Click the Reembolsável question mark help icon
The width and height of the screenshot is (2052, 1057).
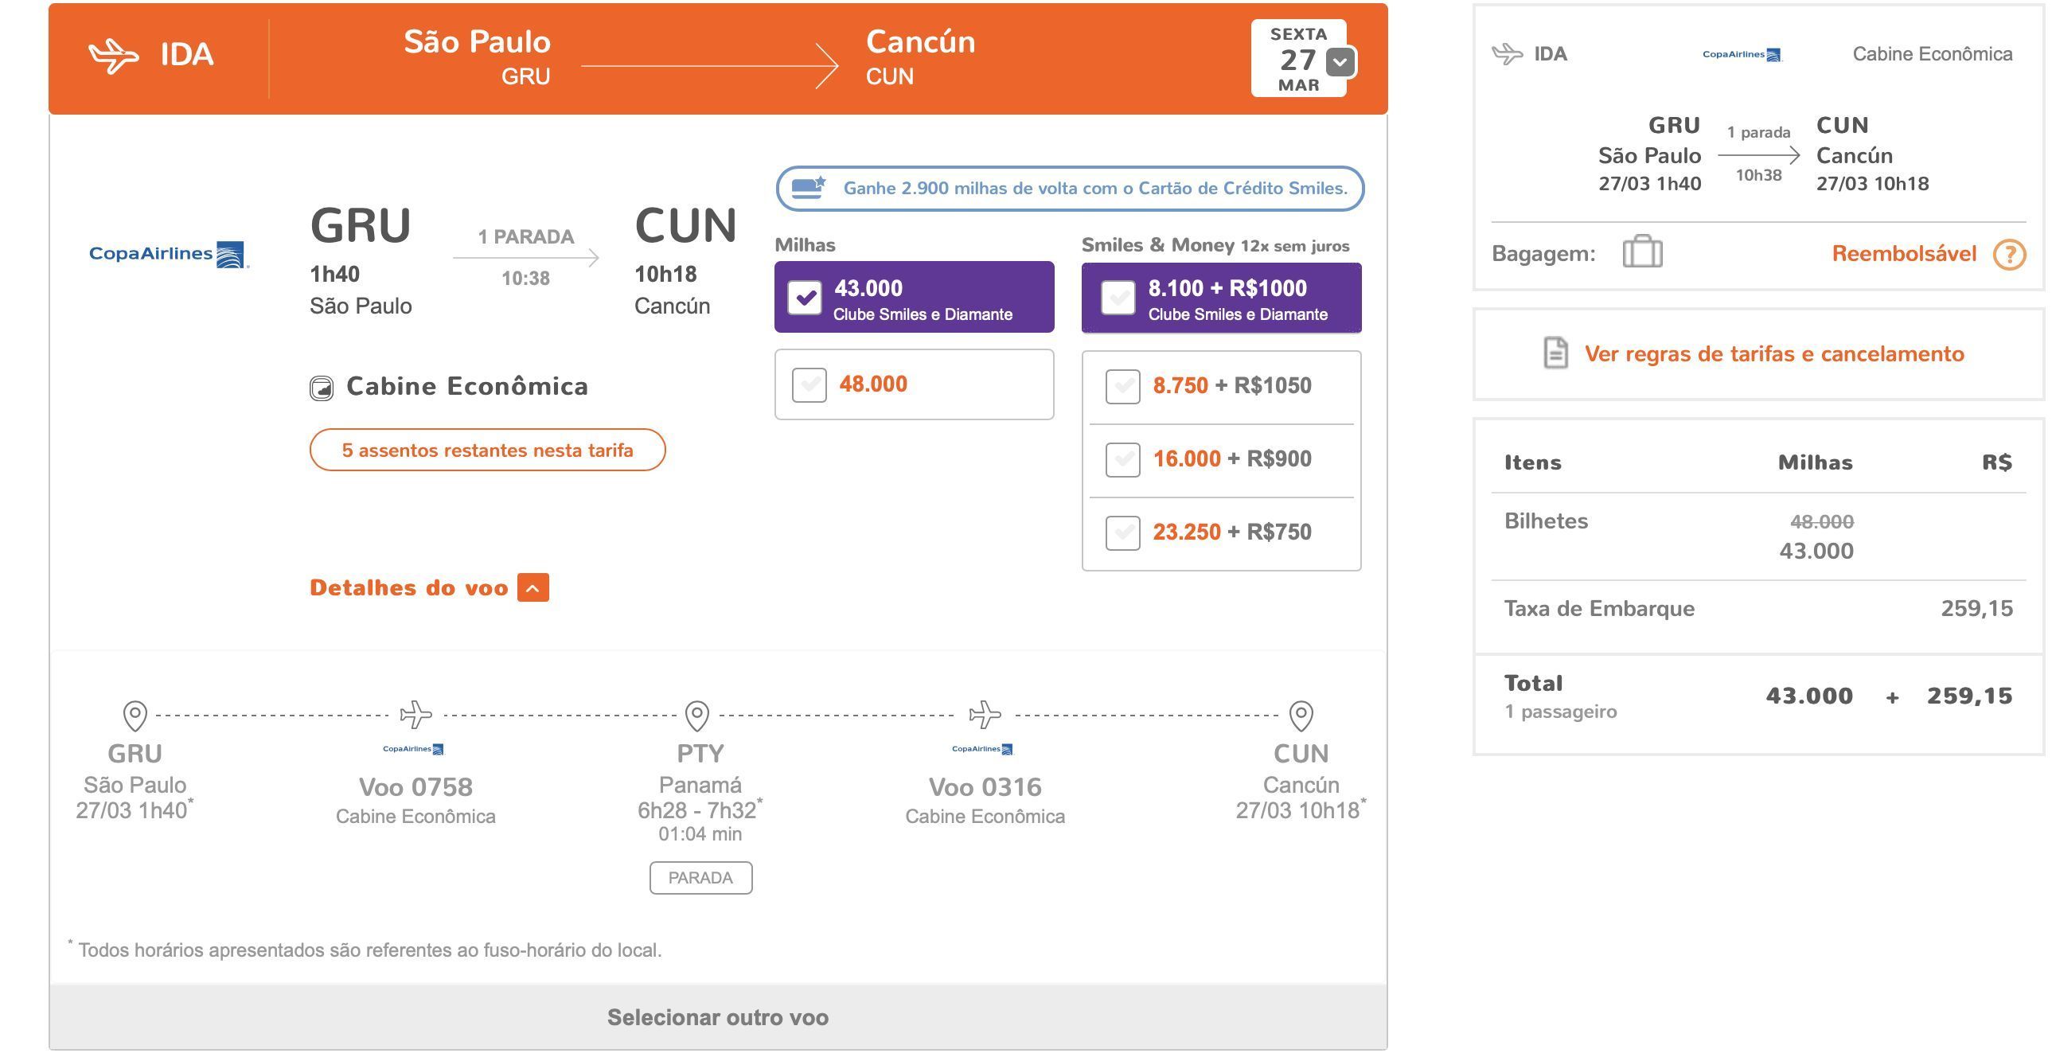point(2009,254)
